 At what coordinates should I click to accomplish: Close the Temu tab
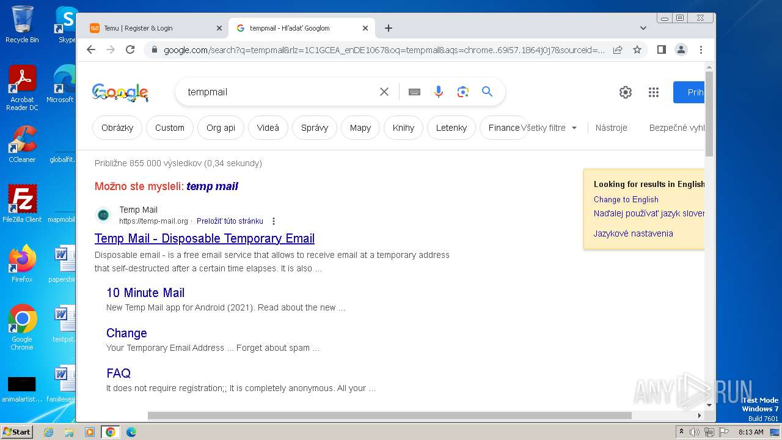pyautogui.click(x=219, y=28)
